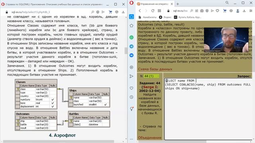The width and height of the screenshot is (255, 143).
Task: Open the pentagon workspaces sidebar icon
Action: click(x=131, y=25)
